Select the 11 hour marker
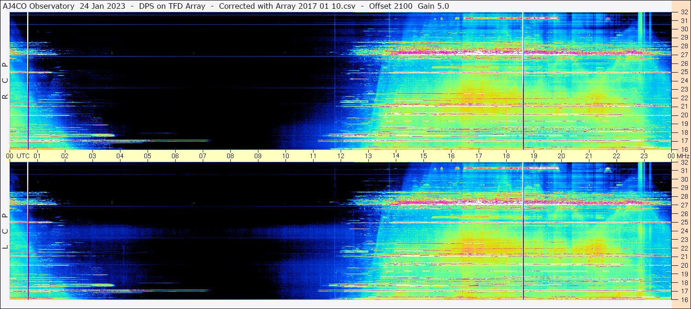The image size is (691, 309). [313, 156]
